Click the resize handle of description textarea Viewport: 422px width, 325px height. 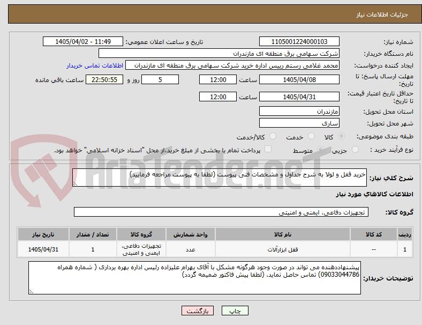point(75,184)
